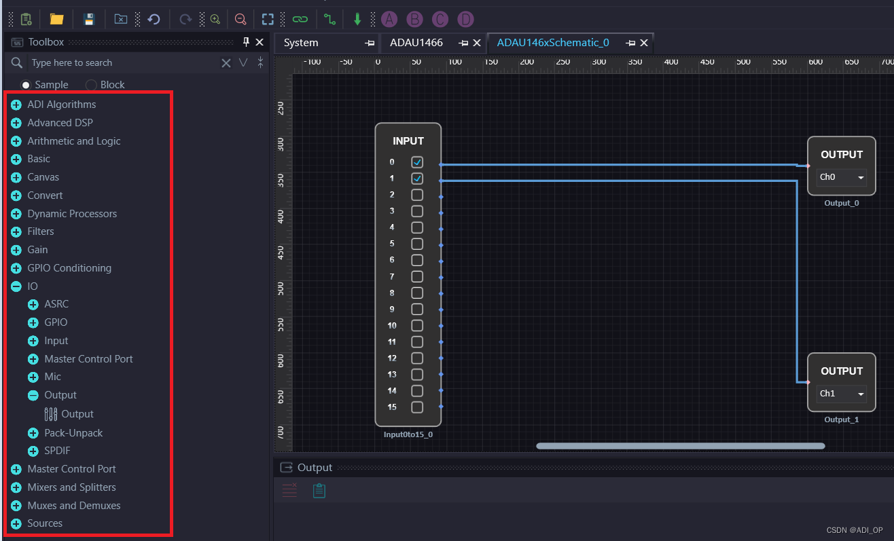
Task: Close the ADAU146xSchematic_0 tab
Action: click(x=644, y=43)
